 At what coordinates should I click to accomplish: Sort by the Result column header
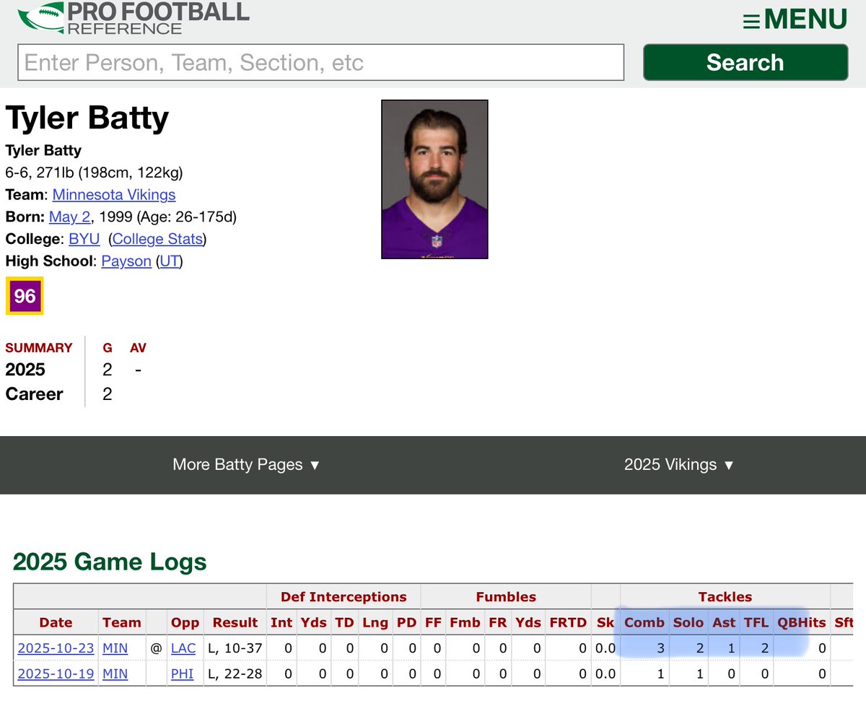click(x=235, y=622)
